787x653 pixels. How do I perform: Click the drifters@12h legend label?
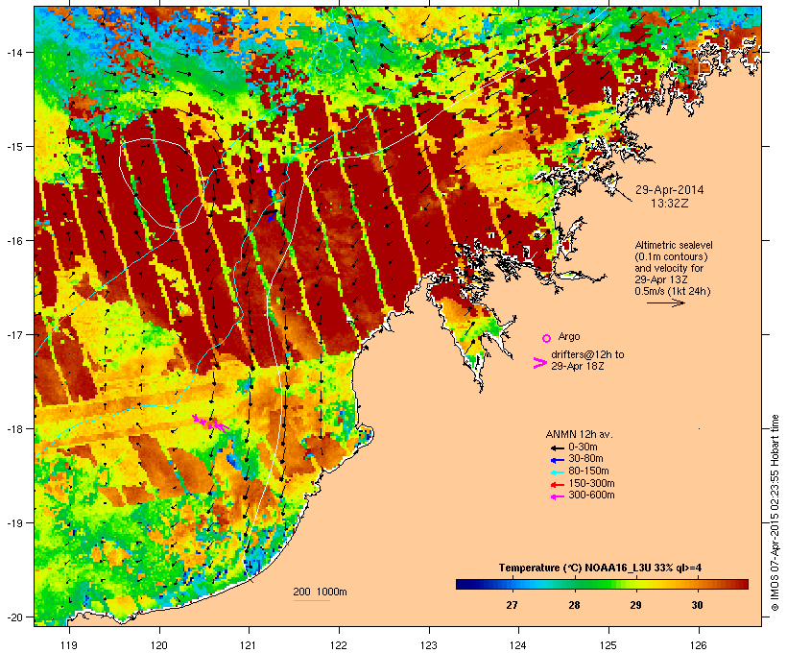587,360
